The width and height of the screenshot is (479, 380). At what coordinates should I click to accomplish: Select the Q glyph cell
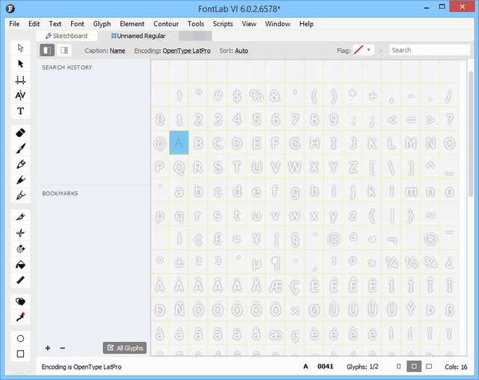[x=179, y=167]
